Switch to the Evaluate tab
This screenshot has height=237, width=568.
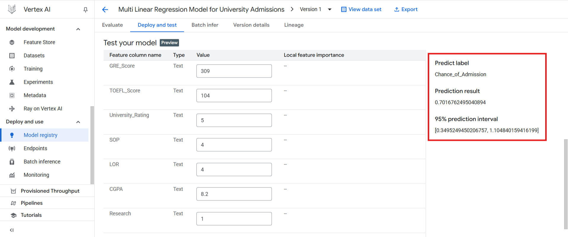[112, 25]
